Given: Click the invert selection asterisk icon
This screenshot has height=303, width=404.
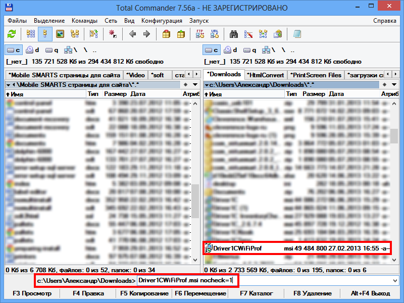Looking at the screenshot, I should point(113,34).
